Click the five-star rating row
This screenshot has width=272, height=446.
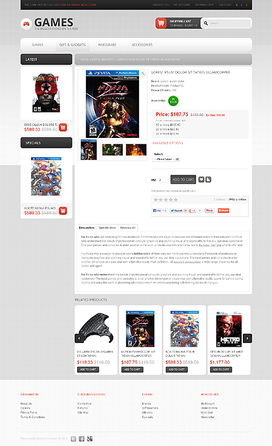[166, 200]
